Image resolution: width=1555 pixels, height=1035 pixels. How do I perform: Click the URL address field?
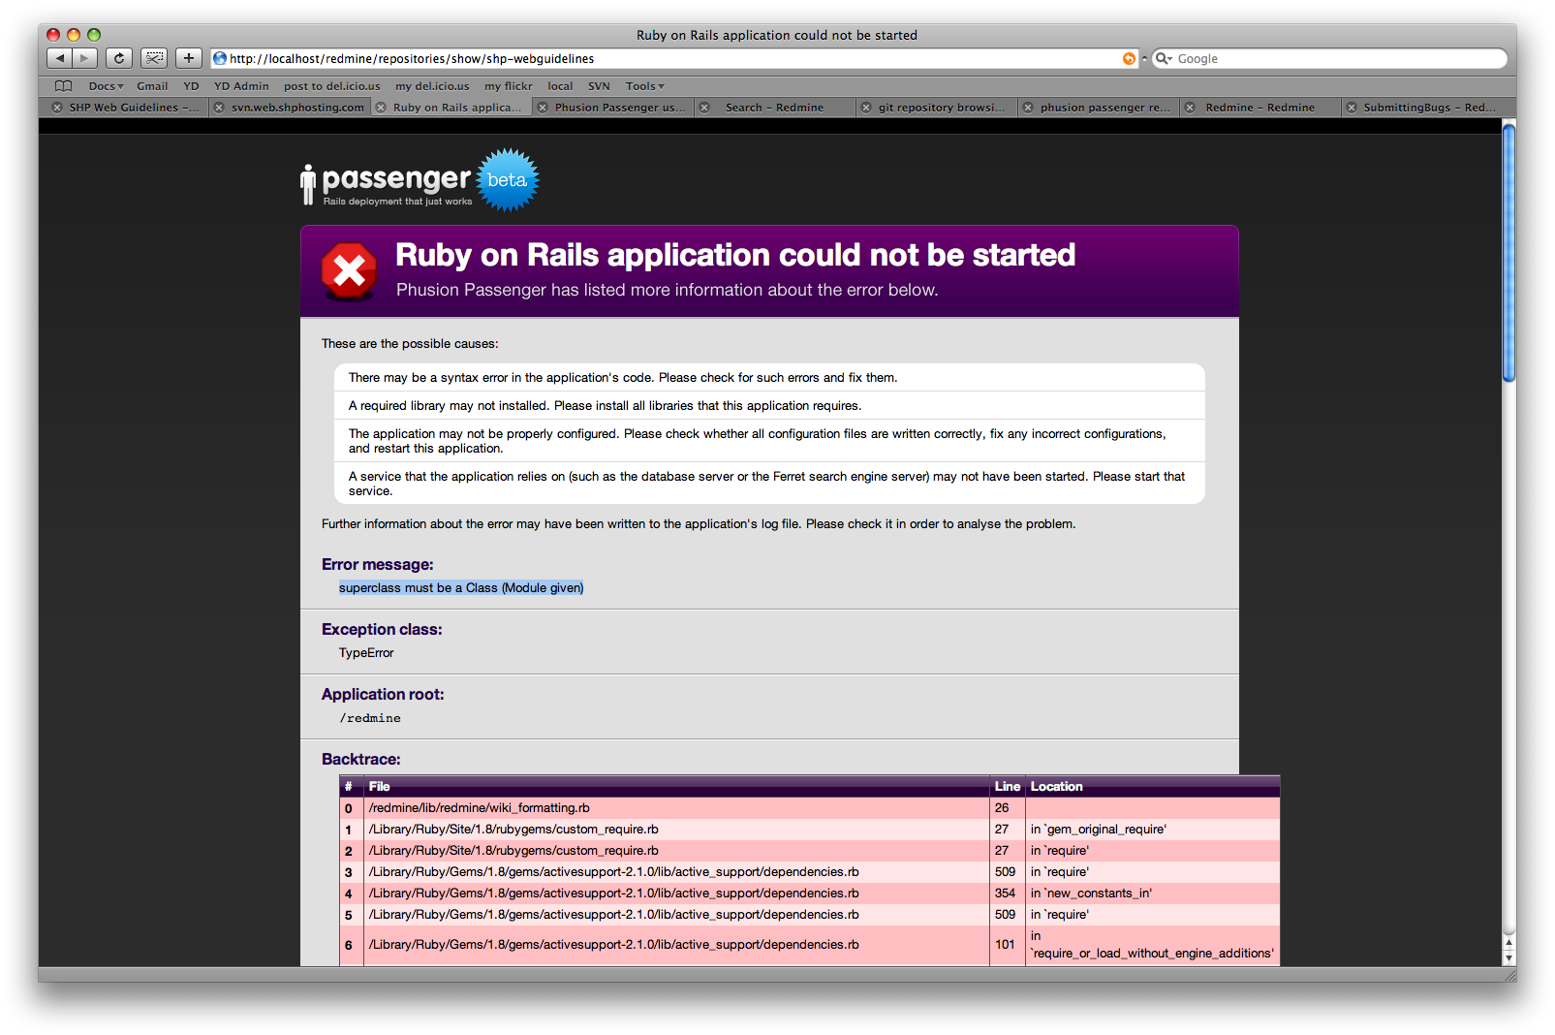pyautogui.click(x=673, y=58)
